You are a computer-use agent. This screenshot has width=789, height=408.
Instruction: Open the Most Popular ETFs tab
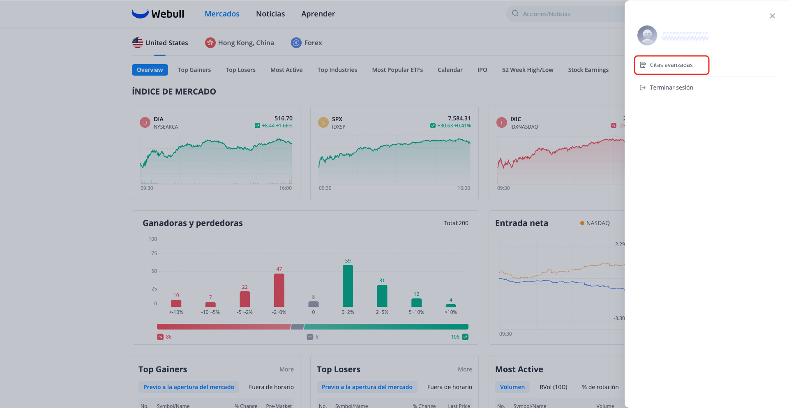(397, 70)
